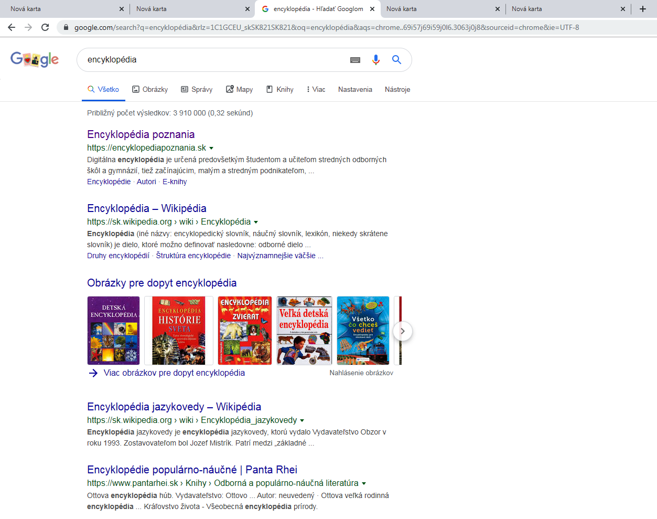Viewport: 657px width, 519px height.
Task: Open Detská encyklopédia image thumbnail
Action: 113,331
